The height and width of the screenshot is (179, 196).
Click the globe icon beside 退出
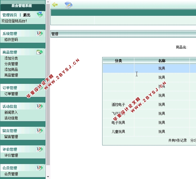[40, 14]
